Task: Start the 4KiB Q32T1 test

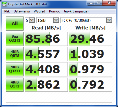Action: (15, 69)
